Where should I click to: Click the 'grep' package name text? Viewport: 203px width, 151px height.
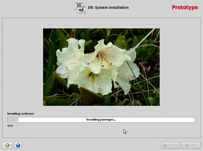click(10, 126)
